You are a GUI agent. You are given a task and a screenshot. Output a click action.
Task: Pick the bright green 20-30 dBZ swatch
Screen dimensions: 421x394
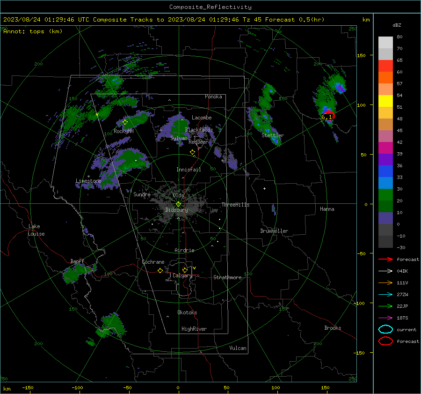tap(385, 195)
